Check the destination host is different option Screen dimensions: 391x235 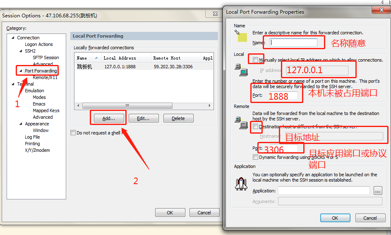(255, 127)
